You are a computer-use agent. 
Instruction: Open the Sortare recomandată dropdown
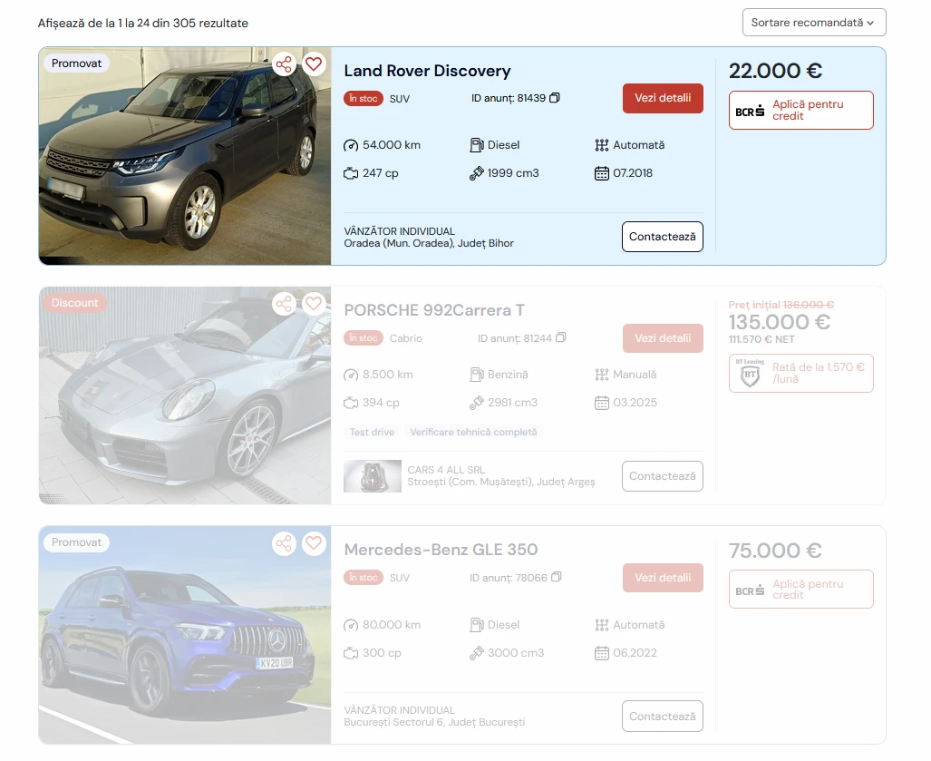click(x=814, y=23)
